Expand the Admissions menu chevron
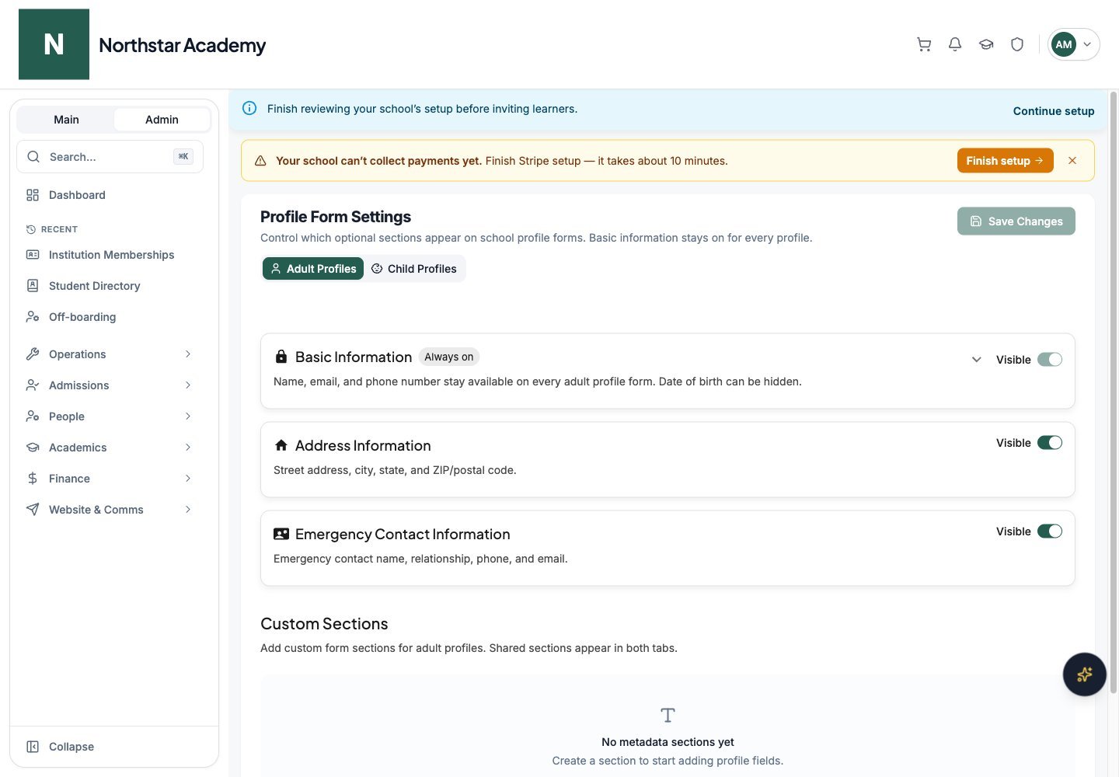The width and height of the screenshot is (1119, 777). point(188,385)
